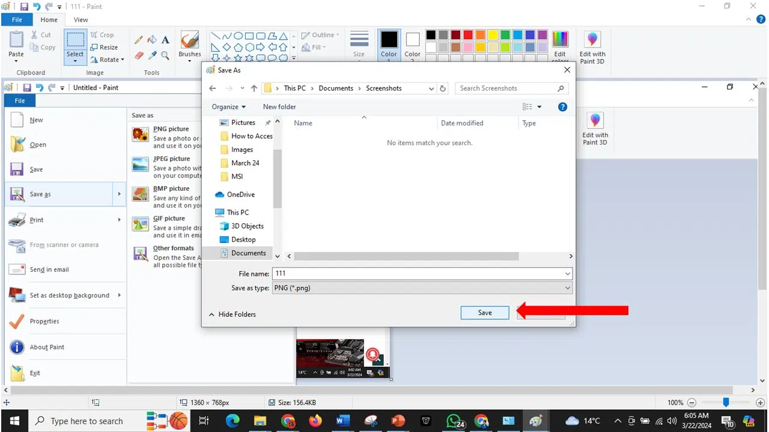Switch to the View tab
Viewport: 769px width, 432px height.
81,20
